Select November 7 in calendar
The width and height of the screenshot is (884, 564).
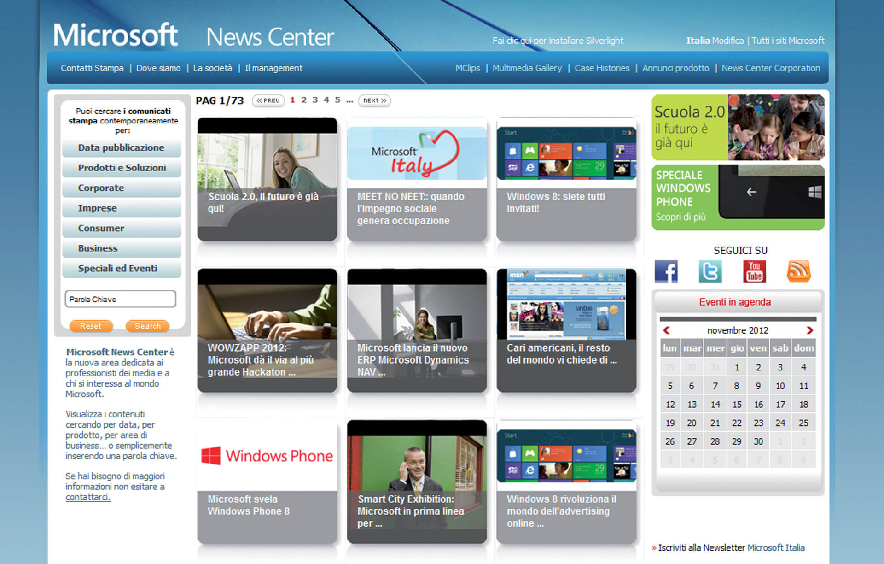(x=715, y=386)
